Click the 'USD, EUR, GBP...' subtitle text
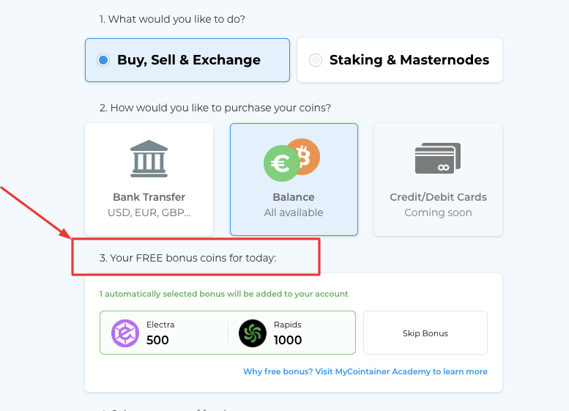 [x=149, y=212]
